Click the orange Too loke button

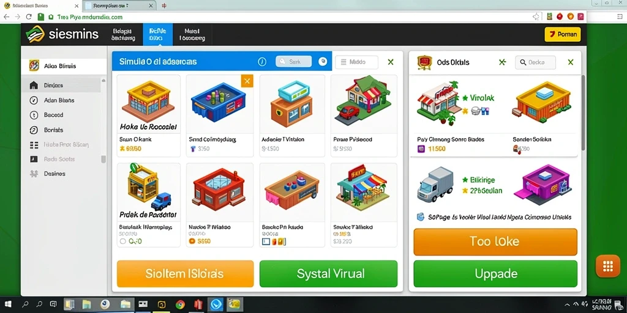pyautogui.click(x=495, y=241)
